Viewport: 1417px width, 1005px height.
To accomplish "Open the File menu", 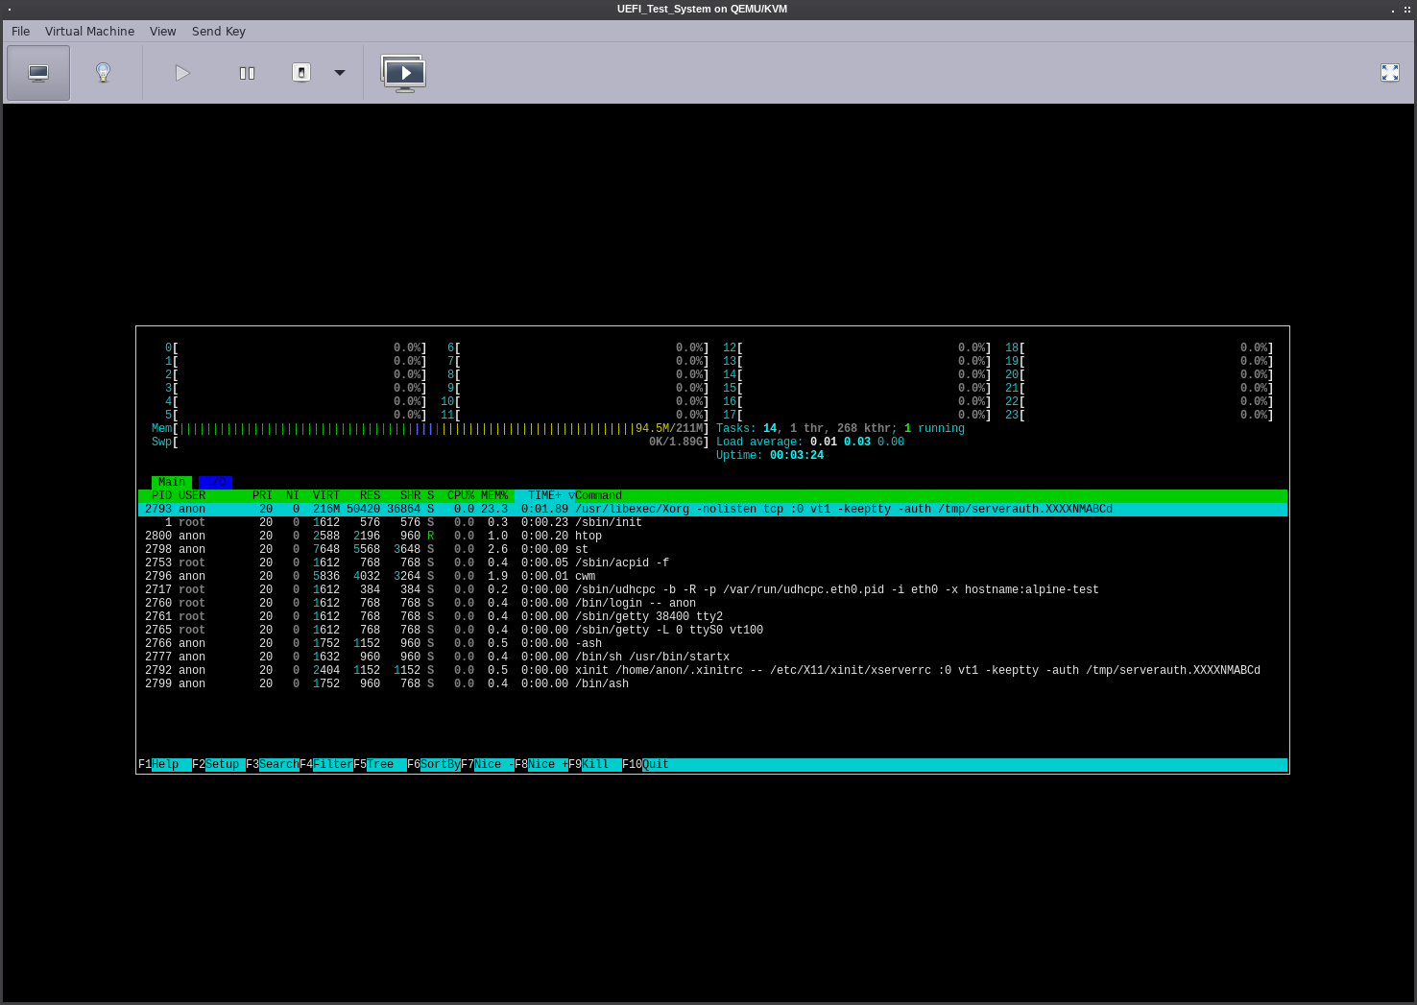I will click(20, 32).
